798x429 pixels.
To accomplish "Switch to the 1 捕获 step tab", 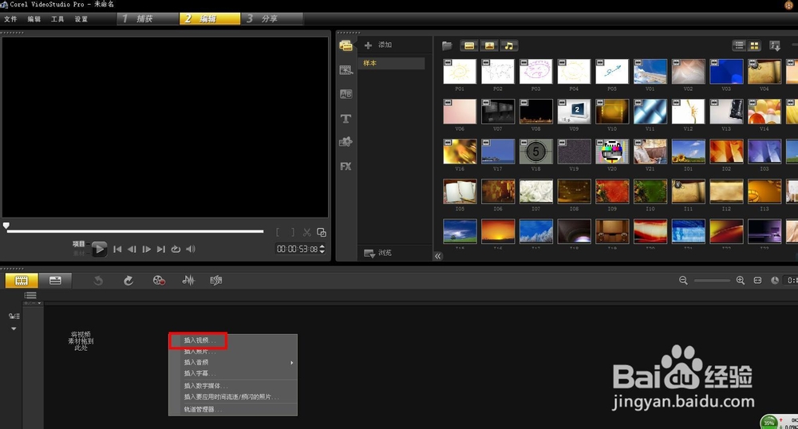I will 148,19.
